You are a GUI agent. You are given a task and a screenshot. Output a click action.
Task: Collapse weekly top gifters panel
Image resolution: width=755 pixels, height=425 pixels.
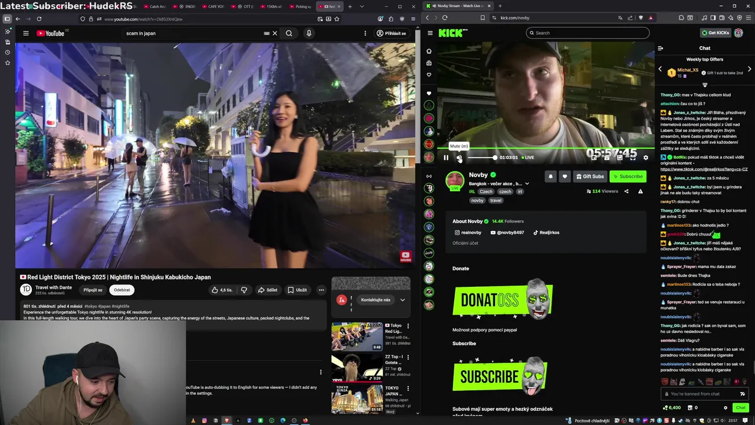tap(705, 85)
